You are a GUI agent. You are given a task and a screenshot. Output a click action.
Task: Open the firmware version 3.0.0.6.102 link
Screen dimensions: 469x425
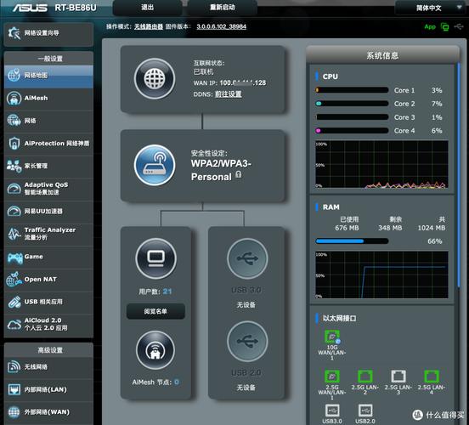pyautogui.click(x=222, y=26)
